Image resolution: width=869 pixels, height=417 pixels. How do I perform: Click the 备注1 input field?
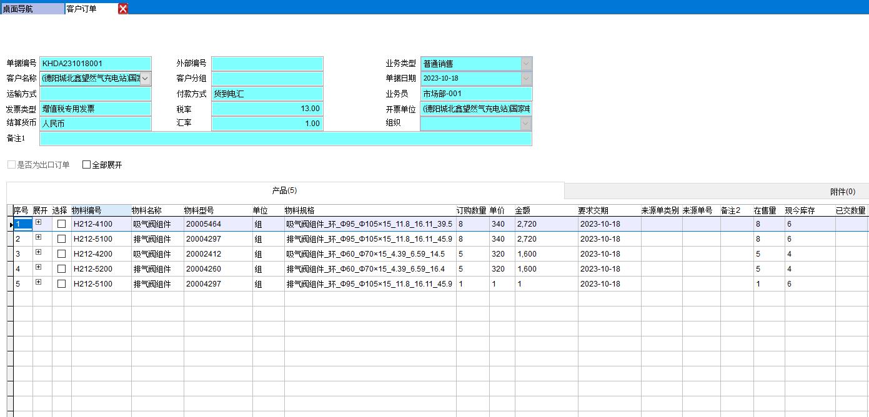click(286, 139)
